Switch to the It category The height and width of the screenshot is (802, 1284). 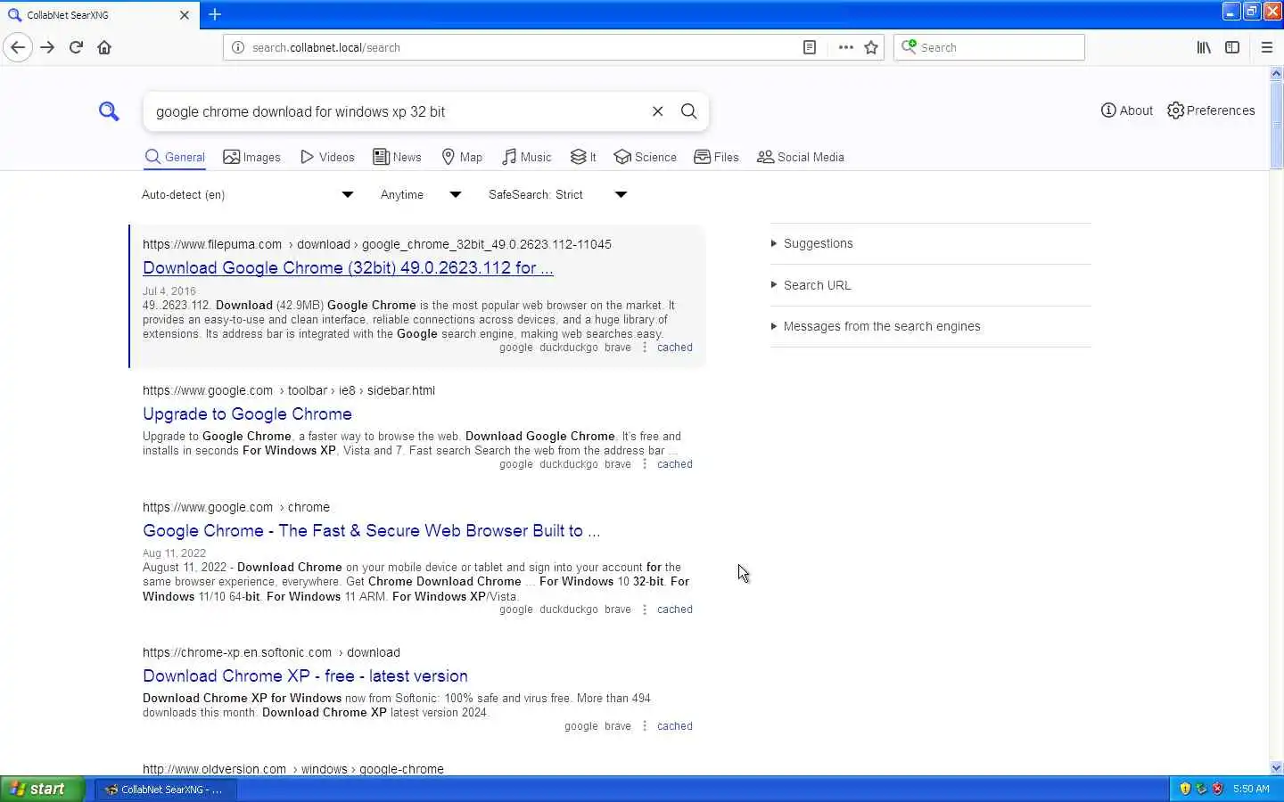tap(583, 157)
